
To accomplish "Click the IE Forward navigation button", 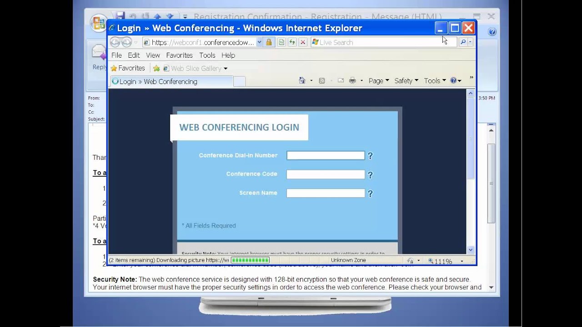I will [126, 42].
